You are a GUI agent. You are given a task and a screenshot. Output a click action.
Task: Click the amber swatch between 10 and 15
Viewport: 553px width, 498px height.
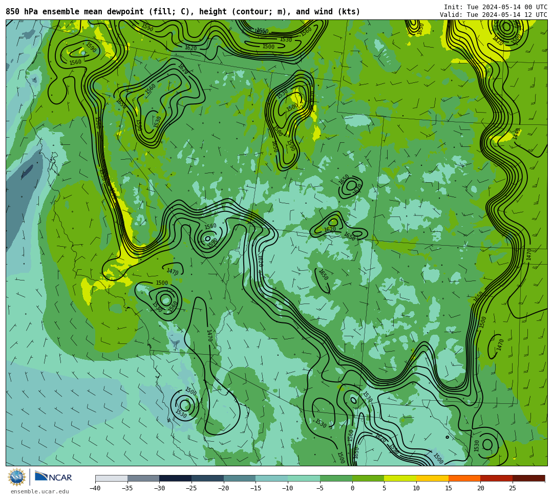point(432,478)
